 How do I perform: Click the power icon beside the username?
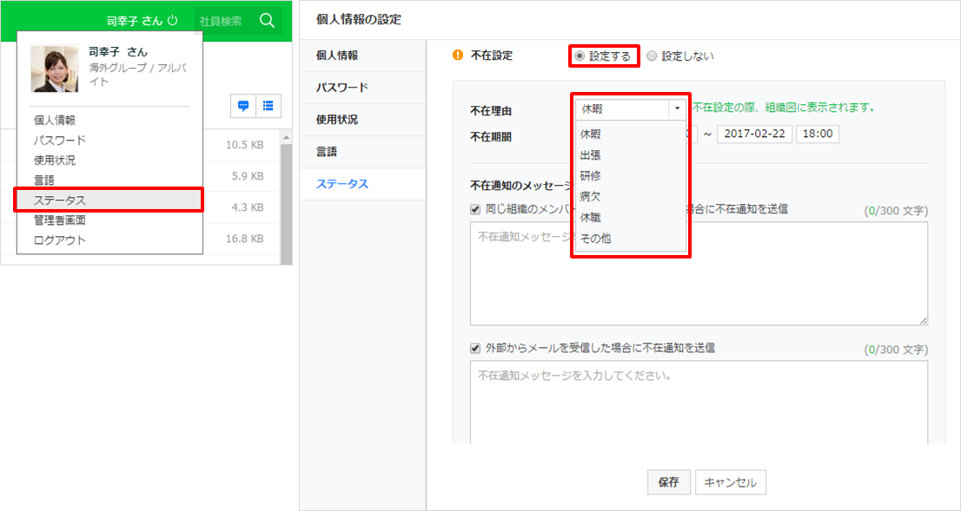click(x=172, y=21)
